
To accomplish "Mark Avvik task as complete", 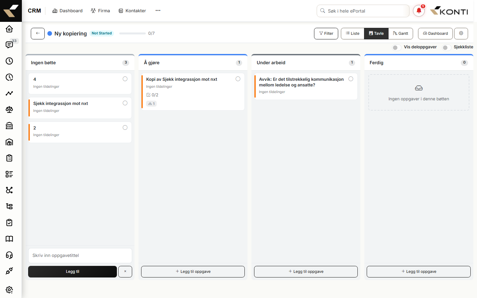I will (x=351, y=79).
